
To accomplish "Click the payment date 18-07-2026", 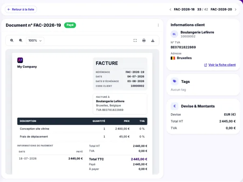I will [28, 159].
